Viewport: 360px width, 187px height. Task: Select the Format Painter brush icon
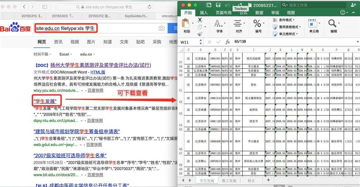(200, 34)
